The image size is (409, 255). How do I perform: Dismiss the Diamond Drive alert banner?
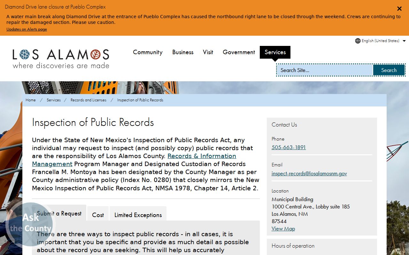[399, 9]
